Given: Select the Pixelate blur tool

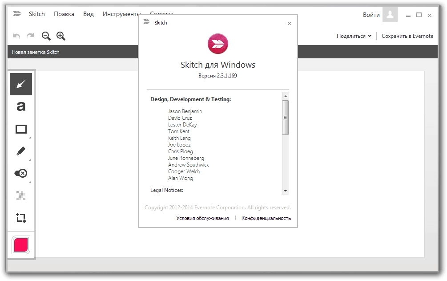Looking at the screenshot, I should 21,195.
